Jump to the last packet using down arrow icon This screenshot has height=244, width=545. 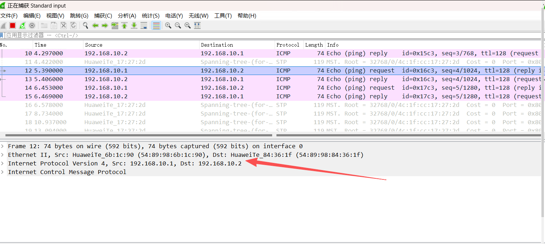(x=134, y=25)
